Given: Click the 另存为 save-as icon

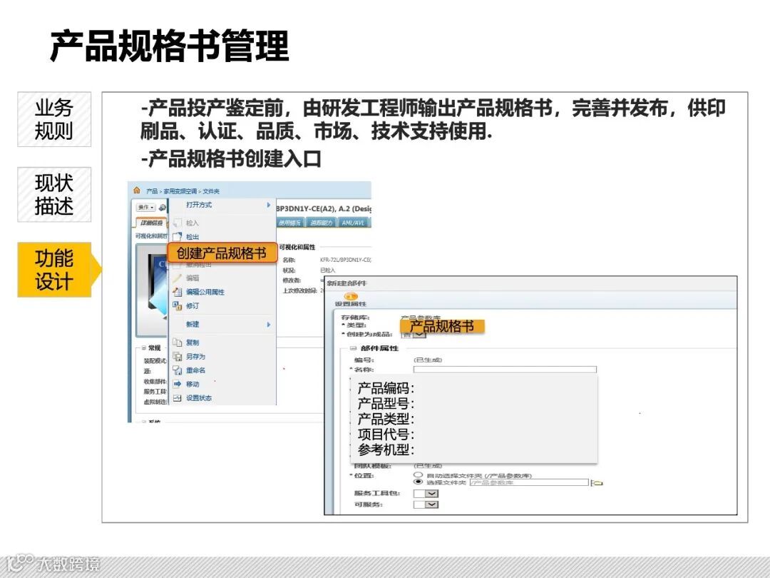Looking at the screenshot, I should point(178,356).
